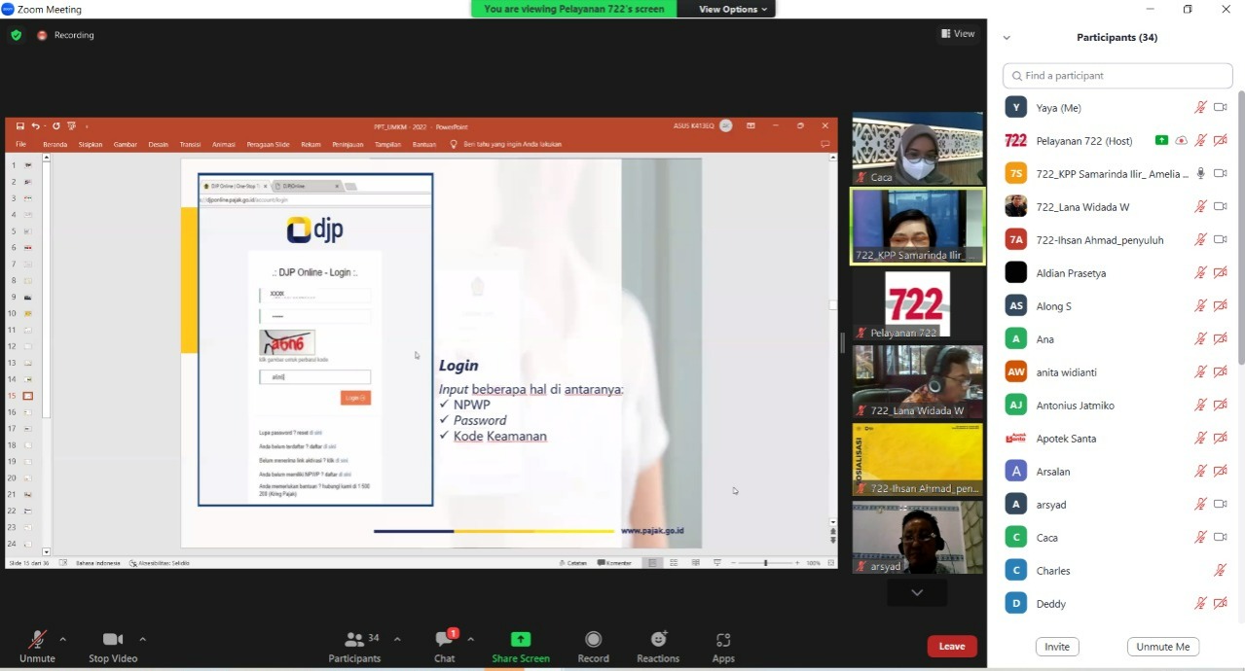Expand the View Options dropdown
Image resolution: width=1245 pixels, height=671 pixels.
point(733,9)
